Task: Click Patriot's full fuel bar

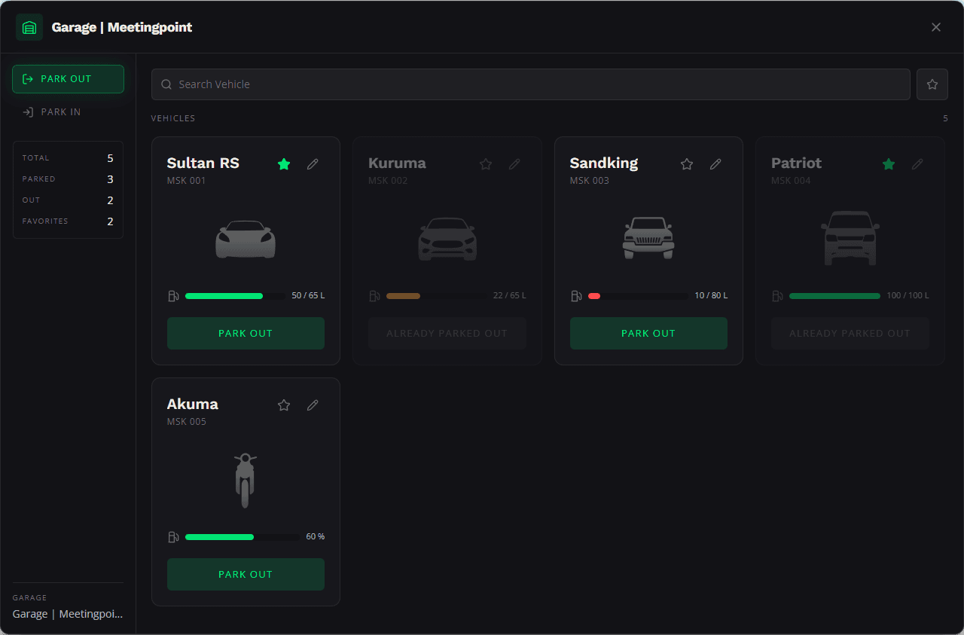Action: coord(834,296)
